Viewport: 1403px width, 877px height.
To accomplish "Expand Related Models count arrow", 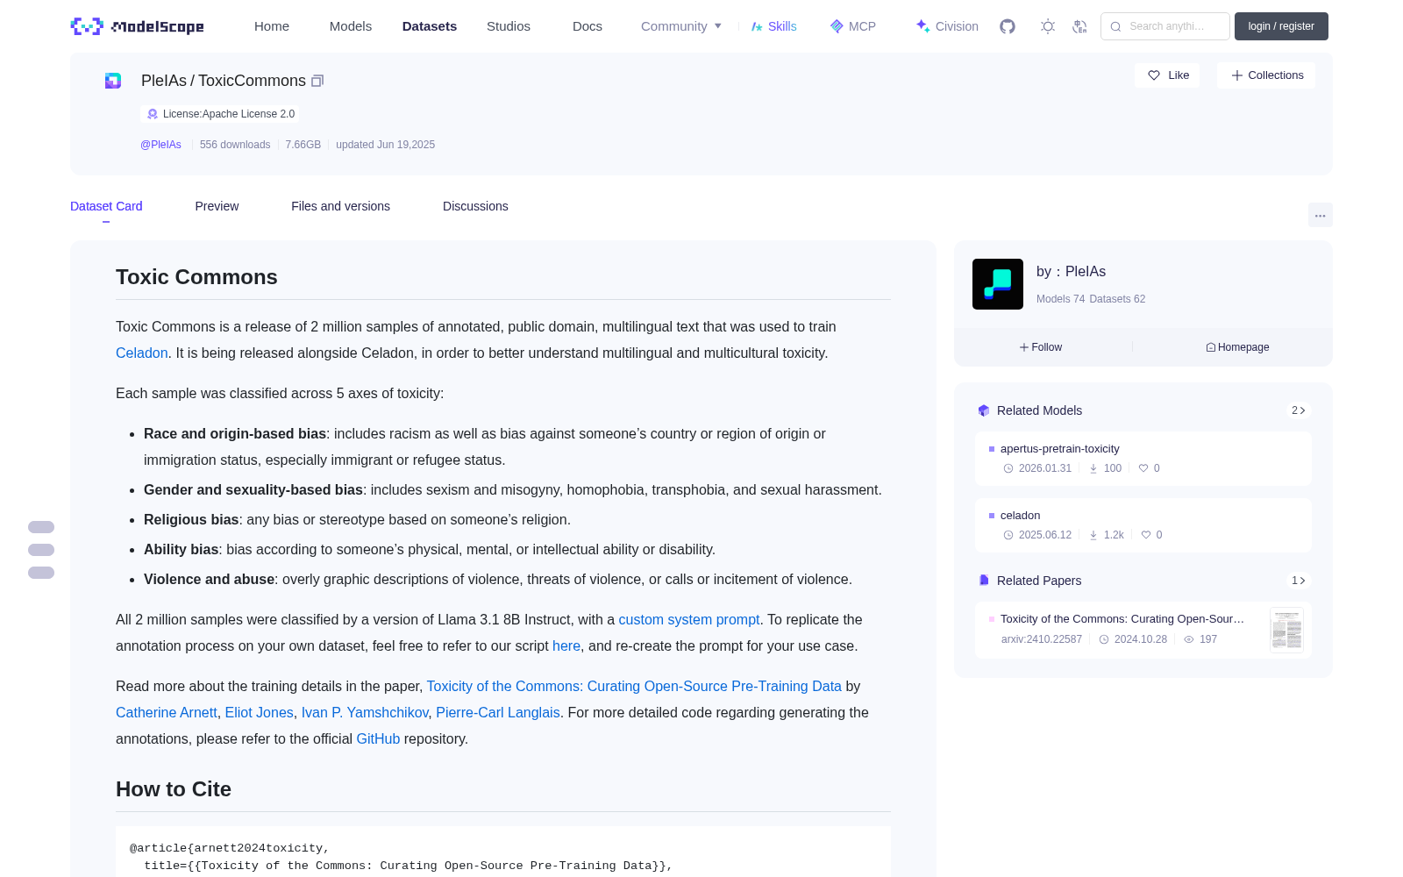I will (x=1299, y=410).
